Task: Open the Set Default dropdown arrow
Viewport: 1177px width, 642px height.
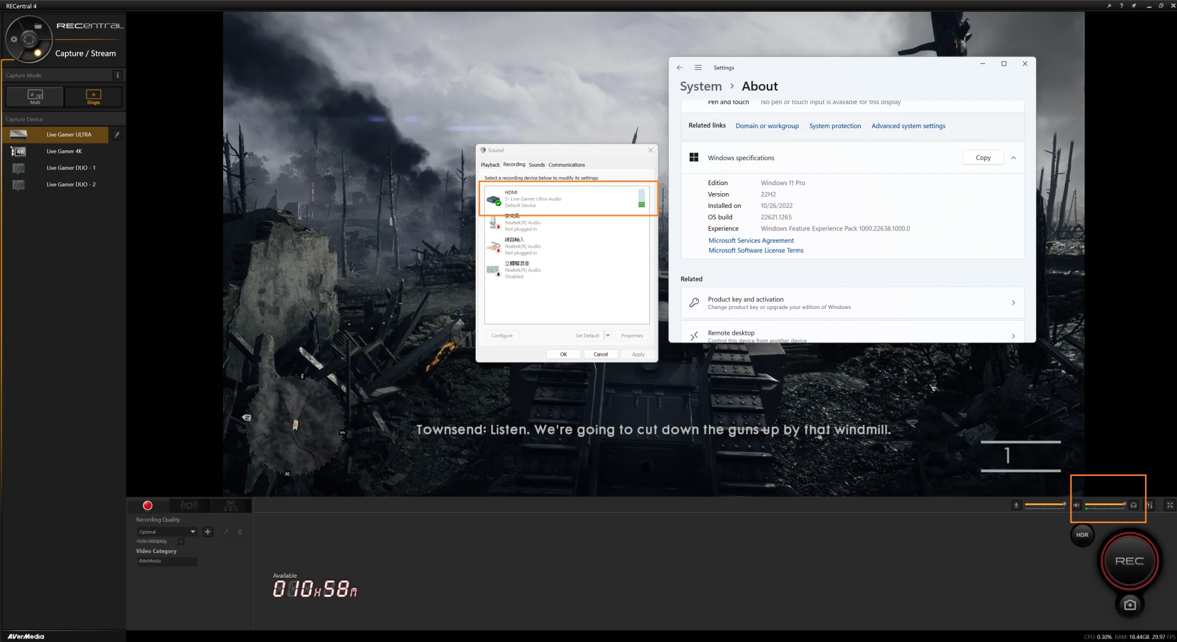Action: tap(608, 335)
